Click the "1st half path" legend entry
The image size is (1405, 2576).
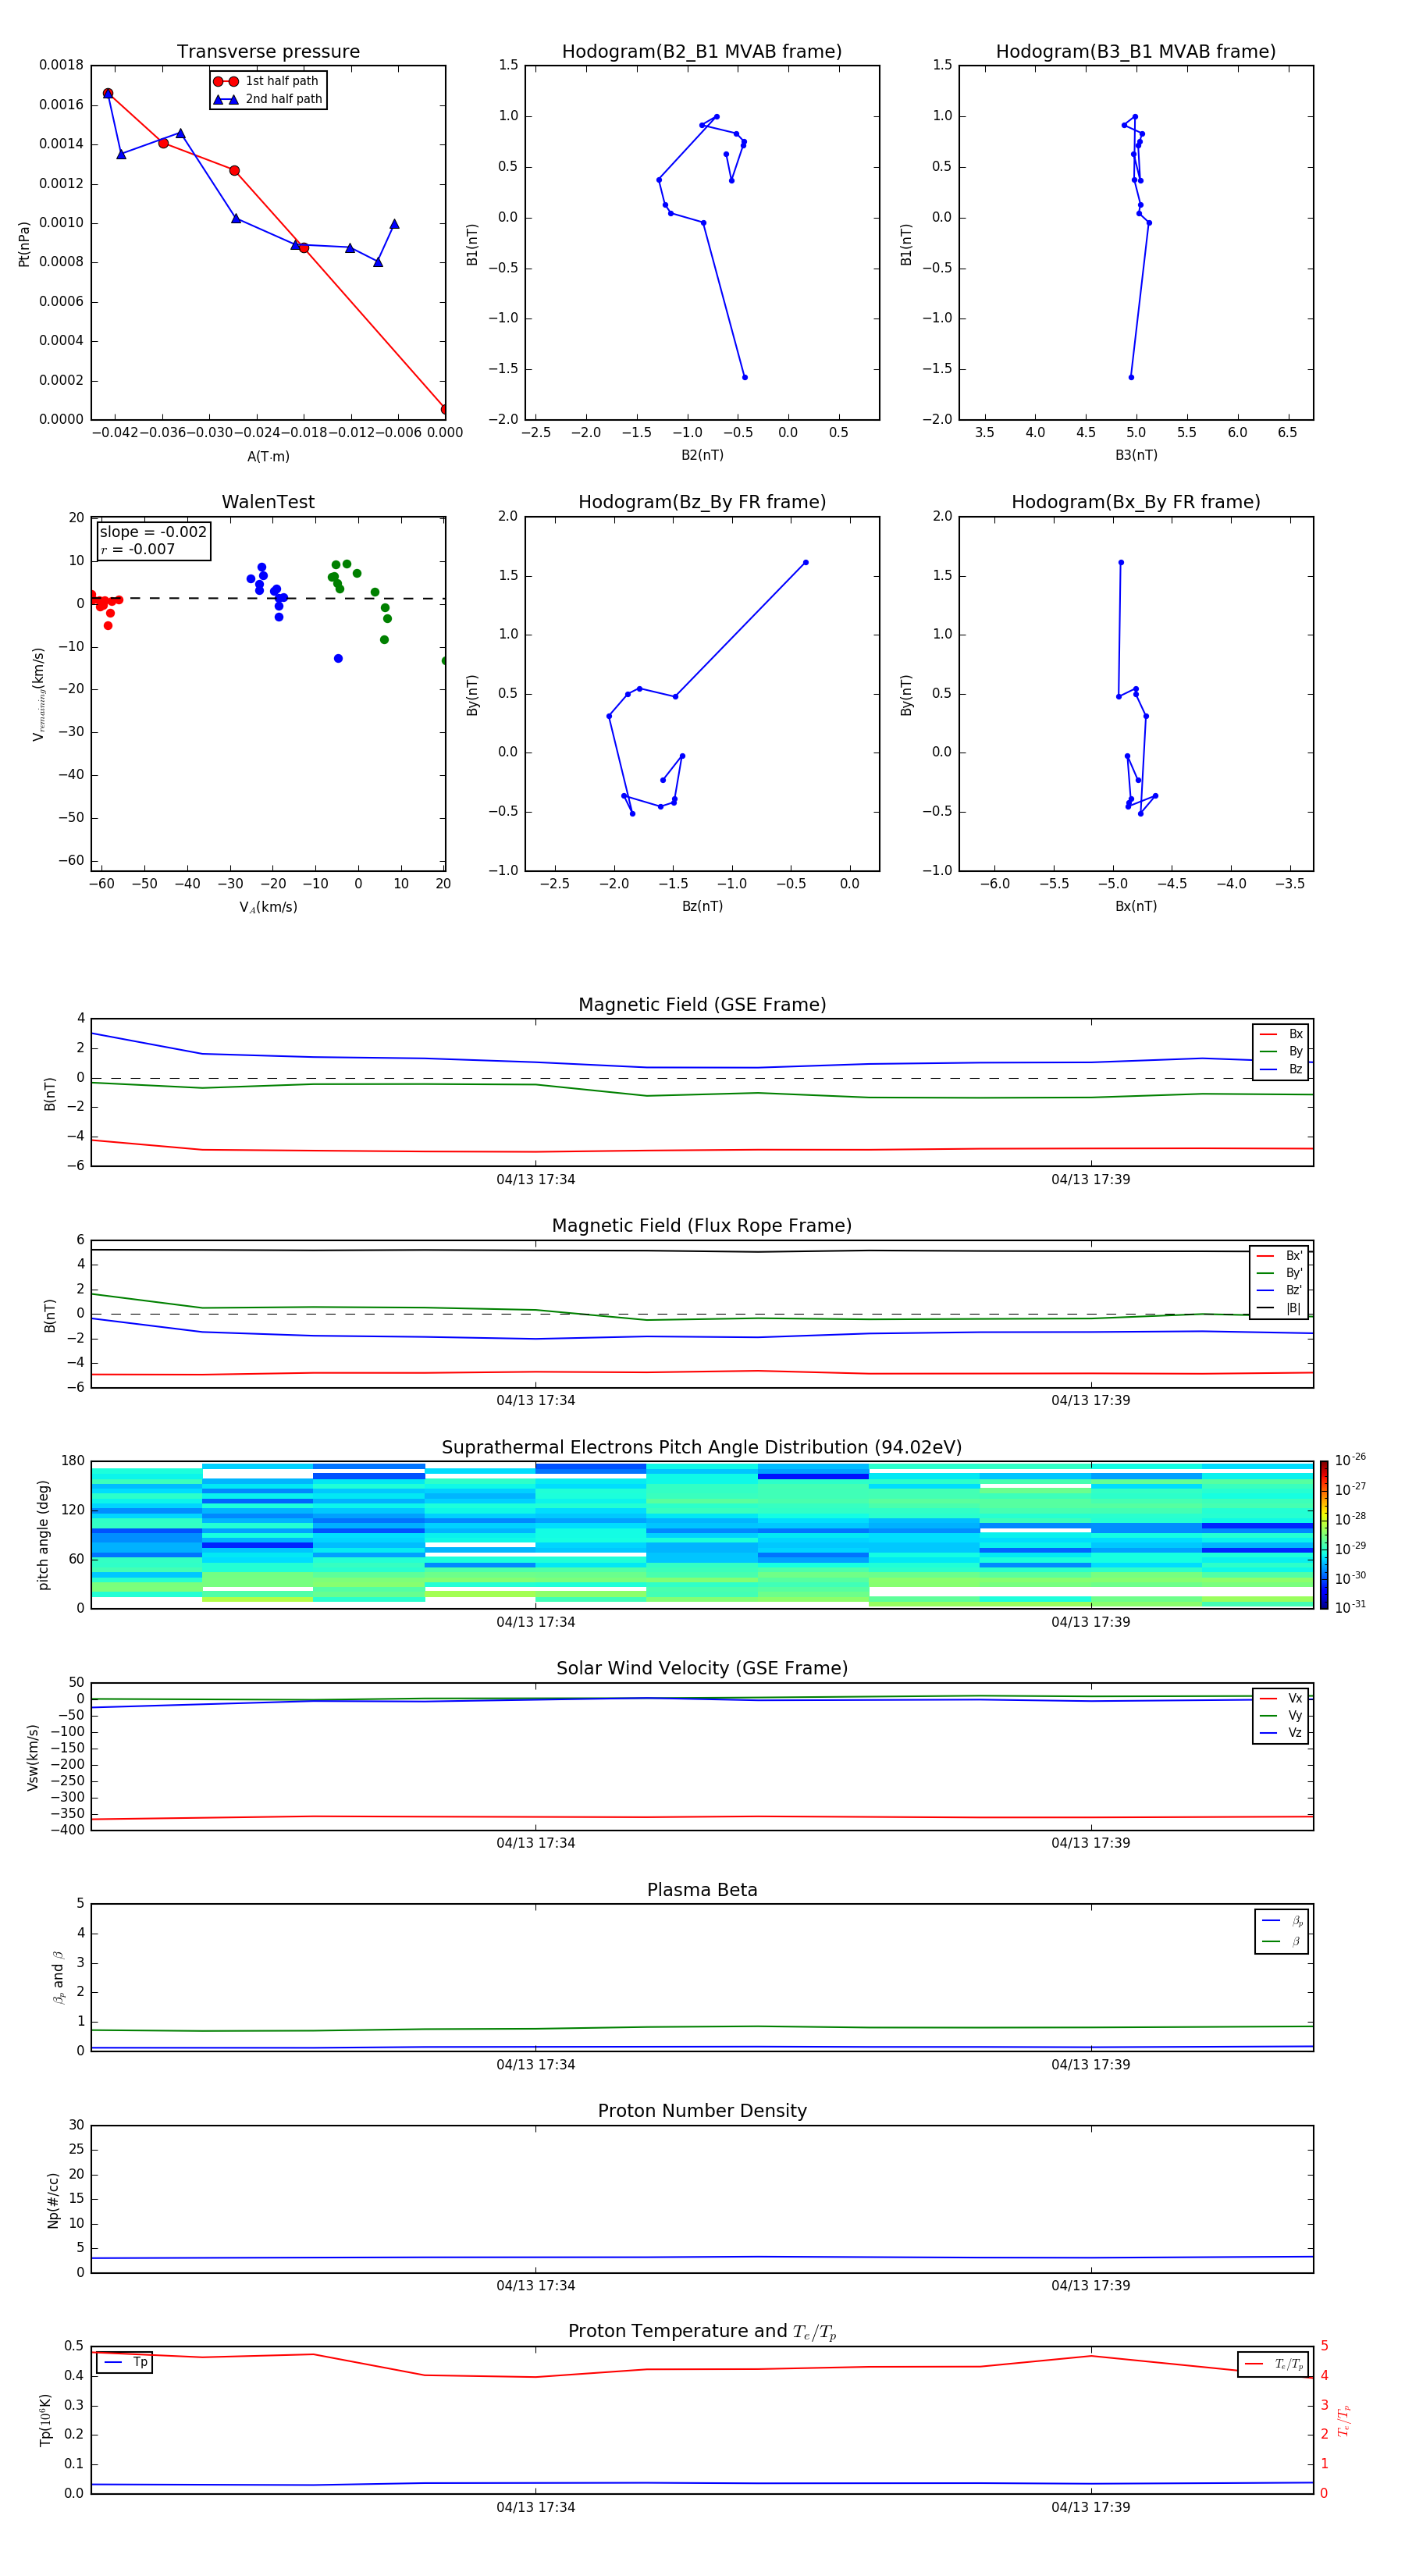pos(266,81)
